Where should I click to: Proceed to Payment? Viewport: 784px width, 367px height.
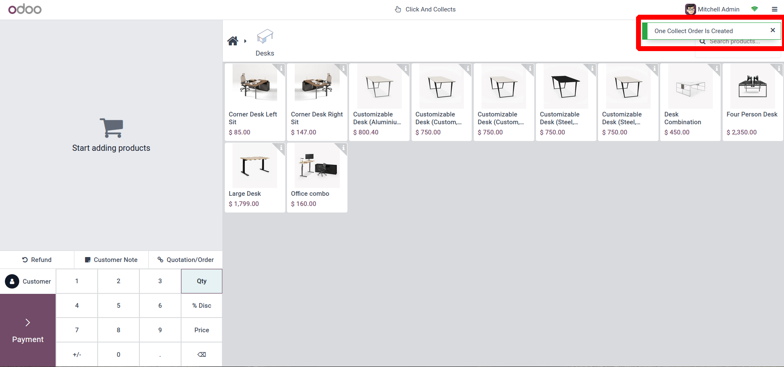pyautogui.click(x=28, y=330)
